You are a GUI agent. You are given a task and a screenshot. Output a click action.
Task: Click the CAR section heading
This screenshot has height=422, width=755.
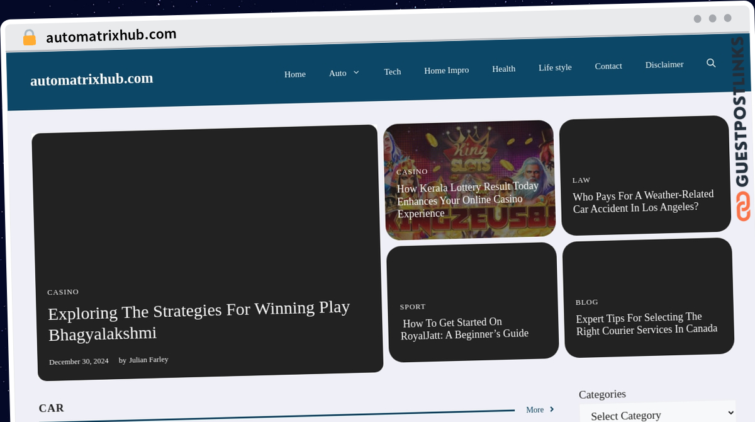(x=52, y=408)
